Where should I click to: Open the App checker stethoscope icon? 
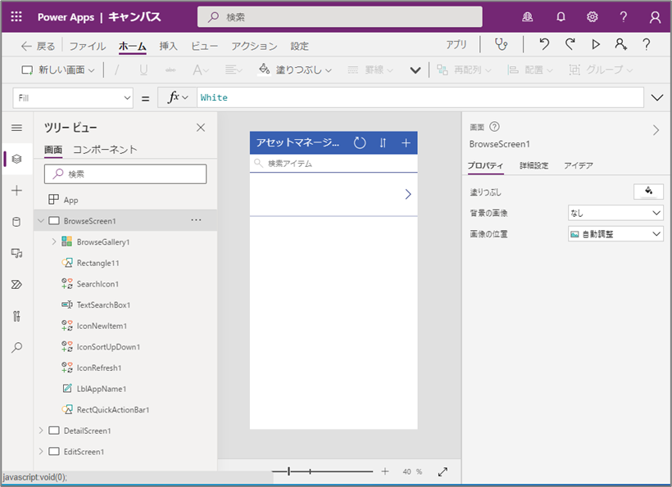click(x=501, y=44)
